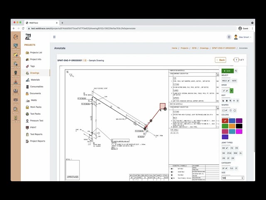Go to next drawing page arrow
The height and width of the screenshot is (200, 266).
tap(239, 60)
